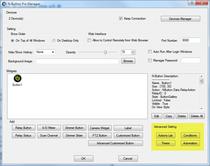Click the Cancel button

pyautogui.click(x=128, y=159)
